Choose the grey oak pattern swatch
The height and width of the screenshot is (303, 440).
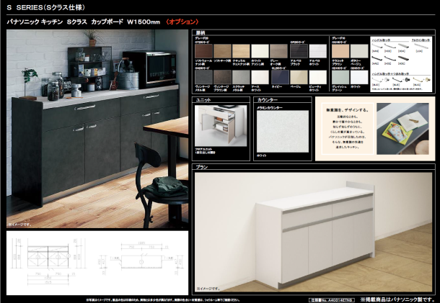coord(278,51)
